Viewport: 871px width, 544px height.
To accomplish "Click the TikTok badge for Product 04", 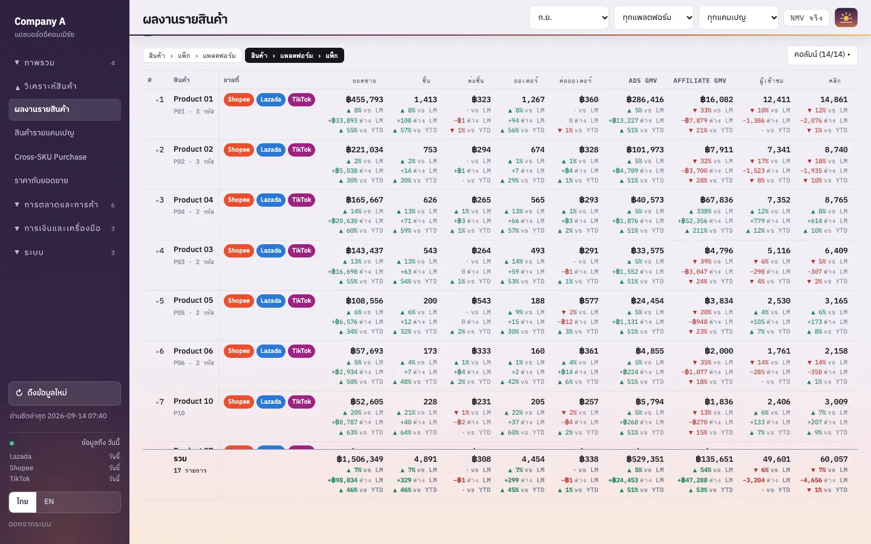I will pos(301,200).
